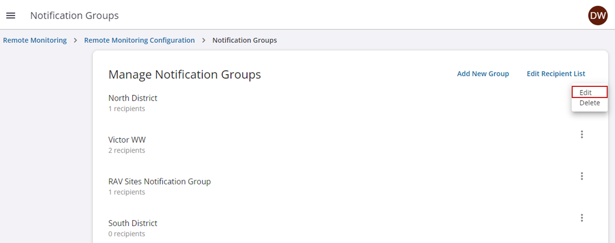
Task: Click the Notification Groups breadcrumb item
Action: coord(244,40)
